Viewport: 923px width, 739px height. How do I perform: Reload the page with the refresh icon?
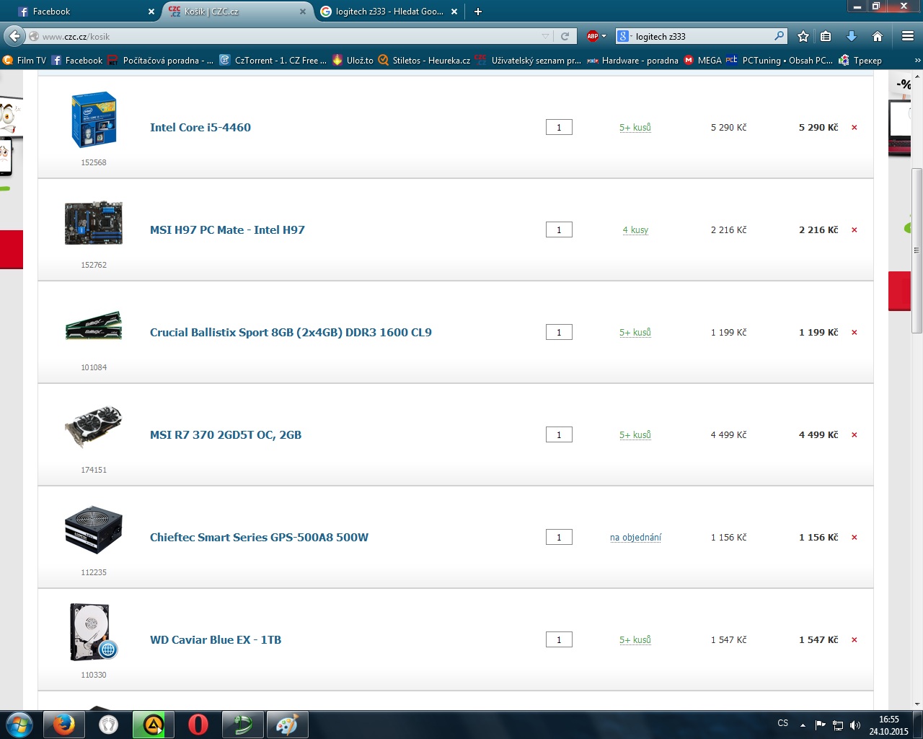565,36
